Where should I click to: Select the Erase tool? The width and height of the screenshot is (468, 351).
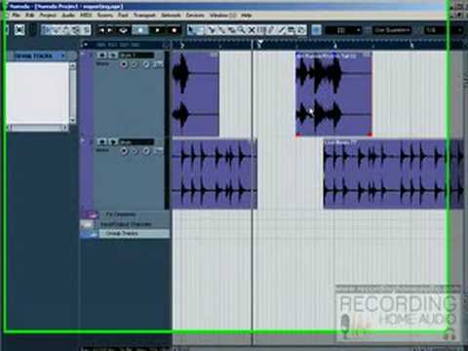point(231,30)
